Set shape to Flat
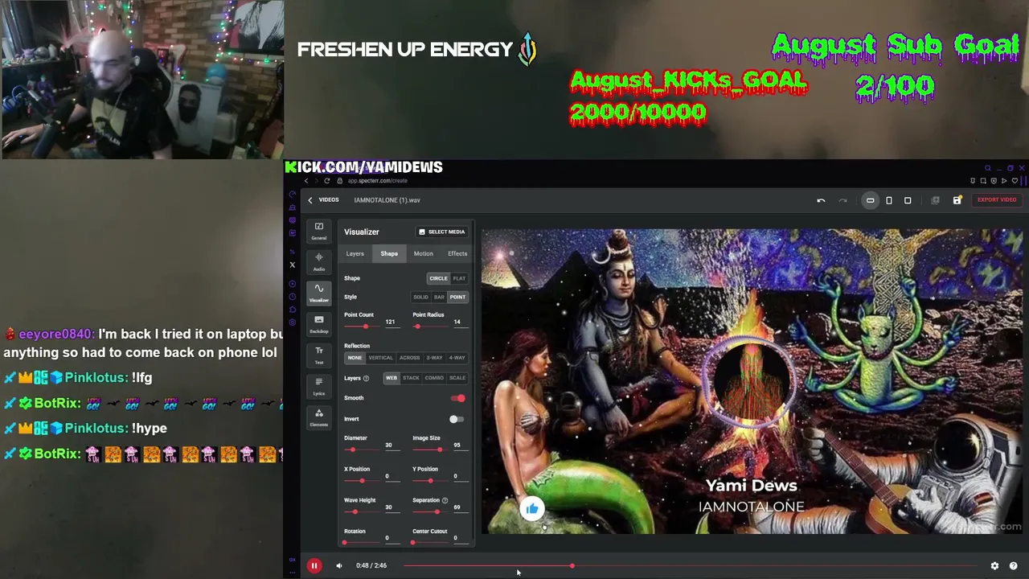 tap(459, 278)
